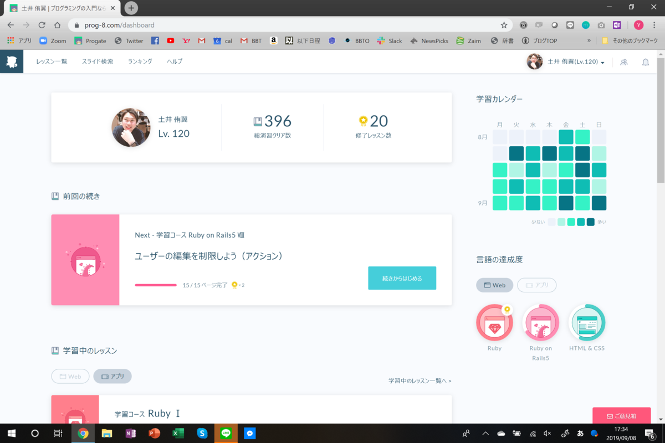
Task: Expand the 土井 侑翼(Lv.120) user dropdown
Action: pyautogui.click(x=565, y=61)
